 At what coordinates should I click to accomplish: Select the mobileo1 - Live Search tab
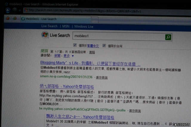tap(56, 19)
